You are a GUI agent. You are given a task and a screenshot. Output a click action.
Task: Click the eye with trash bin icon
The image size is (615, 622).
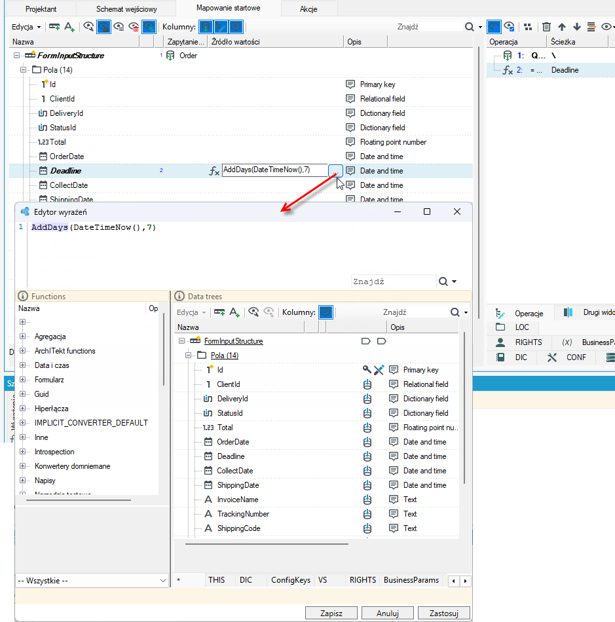pos(134,27)
